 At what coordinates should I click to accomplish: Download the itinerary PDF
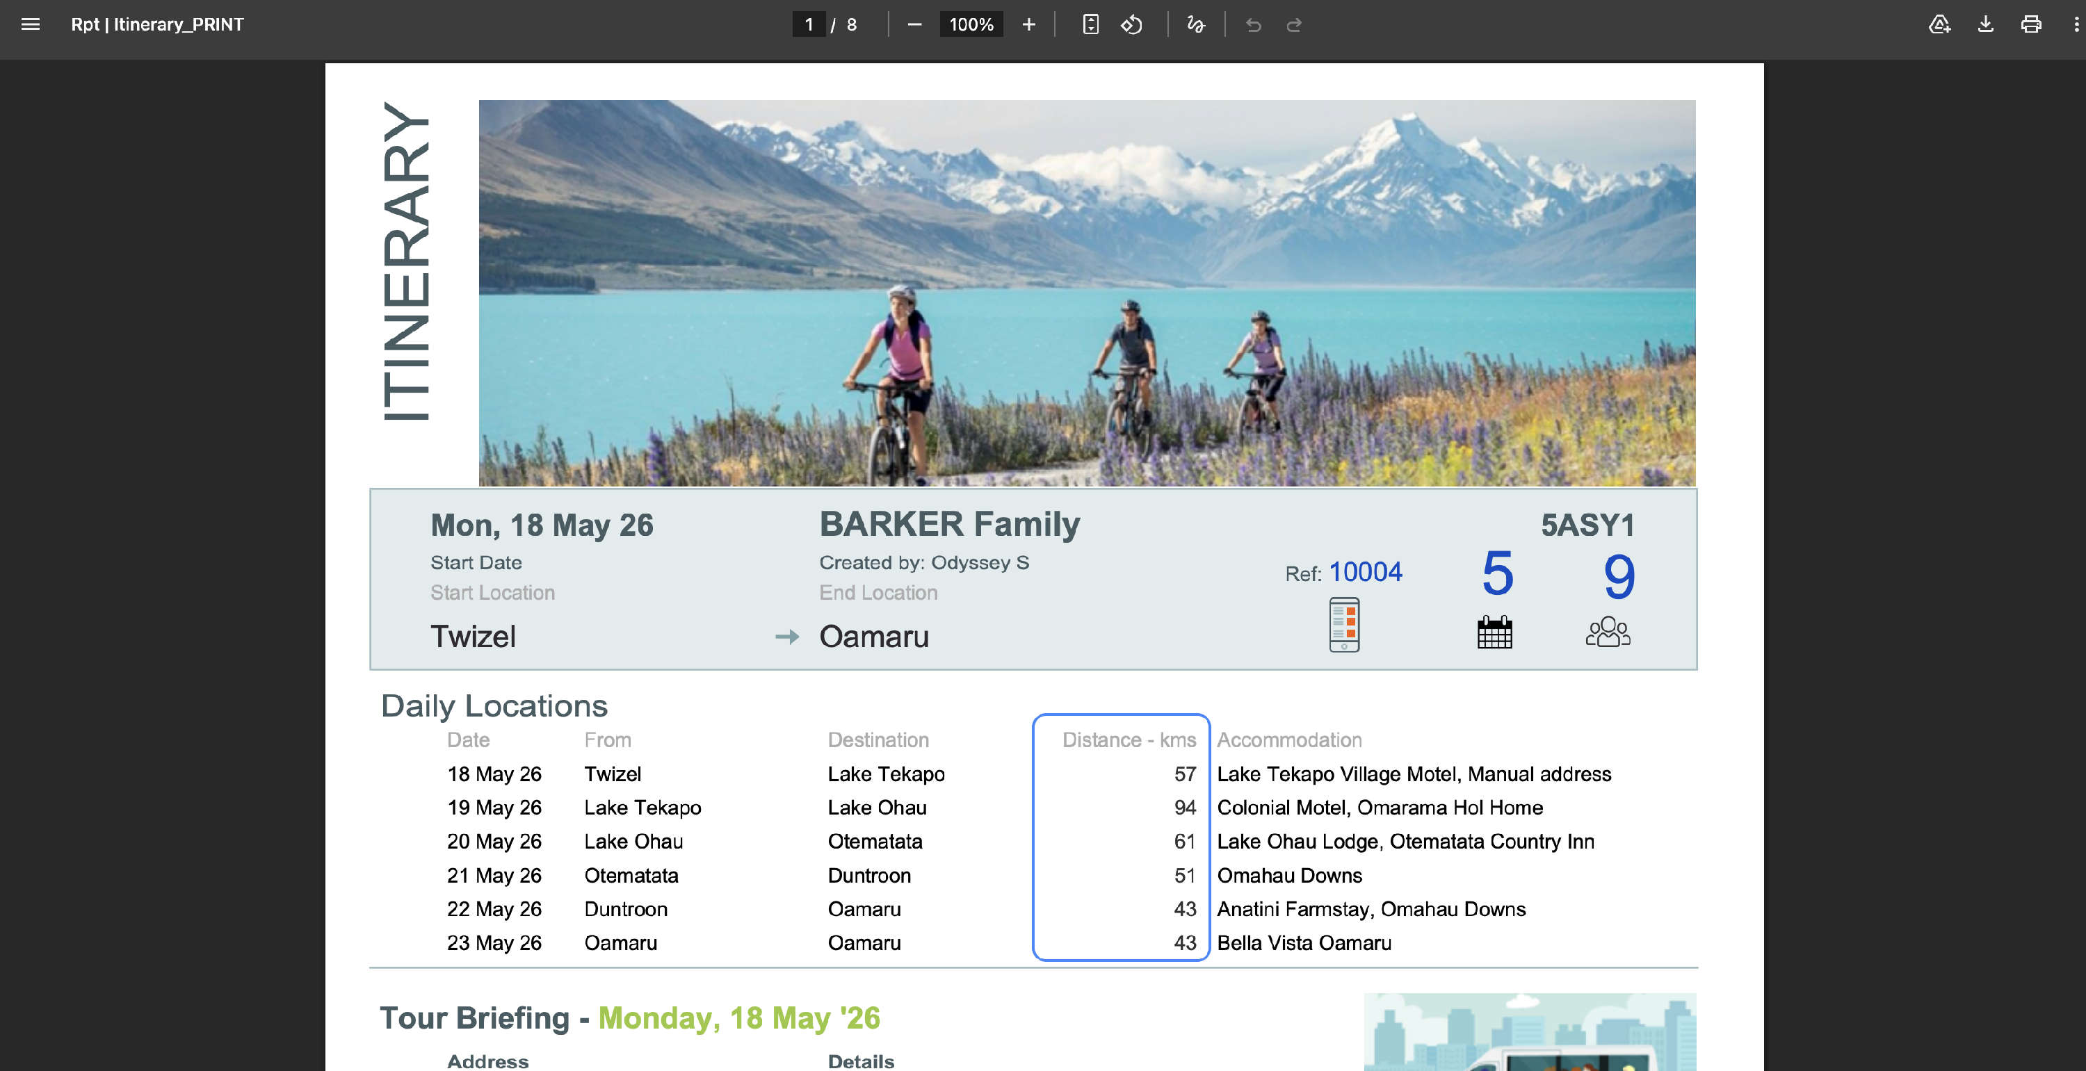(x=1986, y=24)
